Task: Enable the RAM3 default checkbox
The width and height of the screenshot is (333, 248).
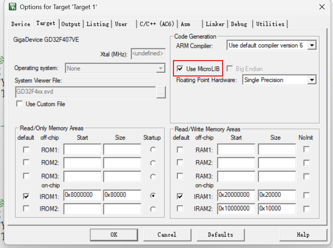Action: 180,176
